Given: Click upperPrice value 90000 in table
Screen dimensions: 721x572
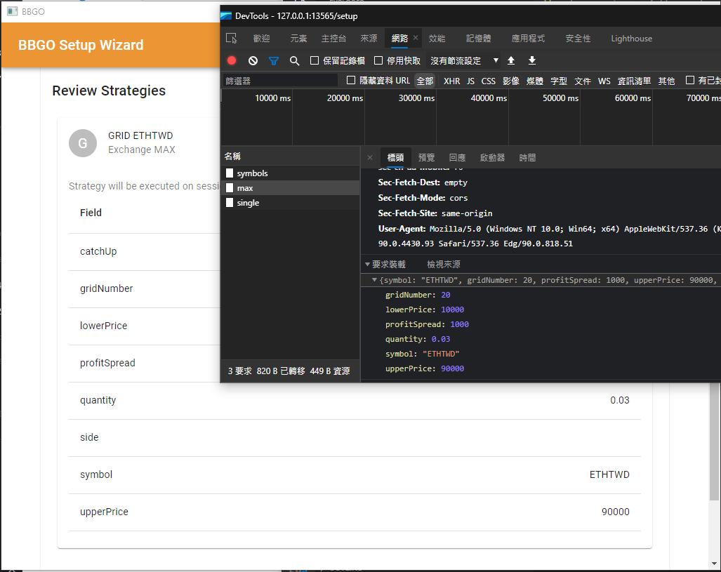Looking at the screenshot, I should click(x=615, y=512).
